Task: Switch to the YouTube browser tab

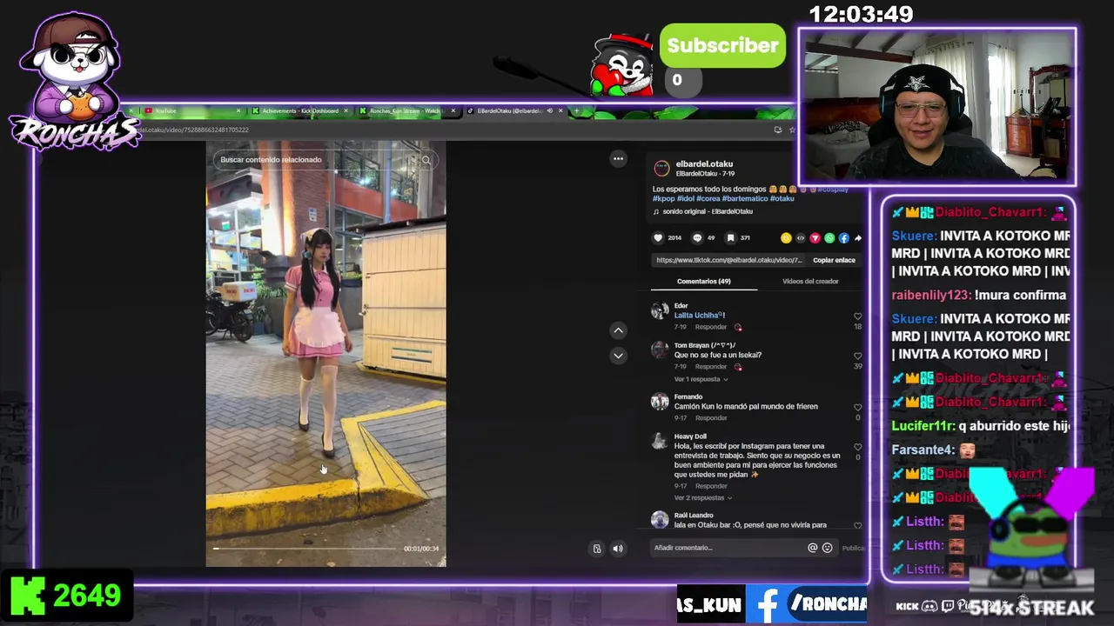Action: coord(191,110)
